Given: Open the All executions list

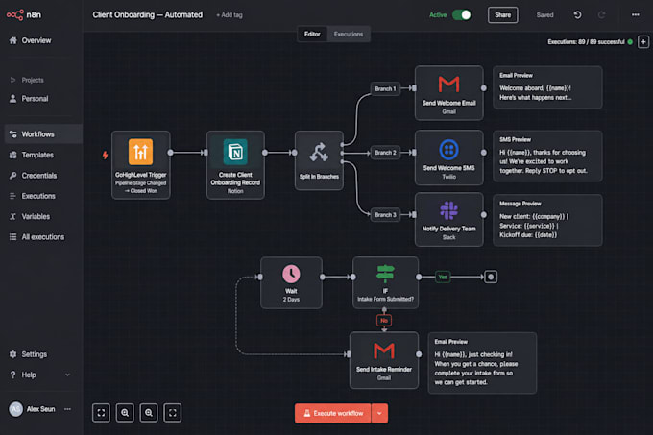Looking at the screenshot, I should coord(36,237).
